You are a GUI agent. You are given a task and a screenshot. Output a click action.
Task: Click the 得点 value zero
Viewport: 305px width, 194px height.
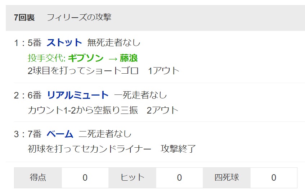(x=85, y=178)
